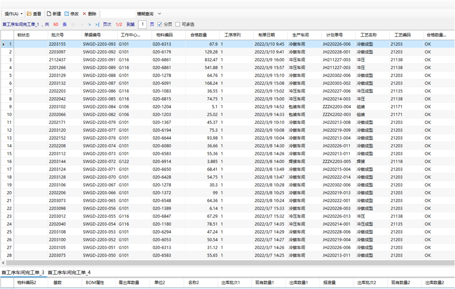The height and width of the screenshot is (289, 455).
Task: Switch to the 首工序车间完工单_4 tab
Action: [69, 273]
